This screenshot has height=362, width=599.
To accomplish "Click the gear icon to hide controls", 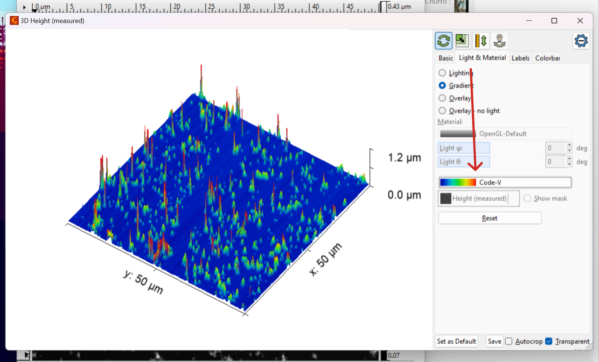I will (581, 41).
